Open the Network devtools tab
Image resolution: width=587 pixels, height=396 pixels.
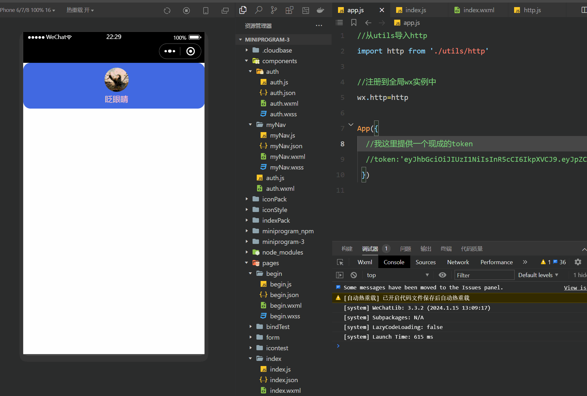tap(458, 262)
